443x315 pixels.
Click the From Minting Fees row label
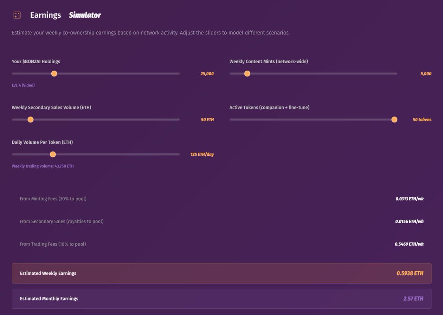click(x=53, y=199)
